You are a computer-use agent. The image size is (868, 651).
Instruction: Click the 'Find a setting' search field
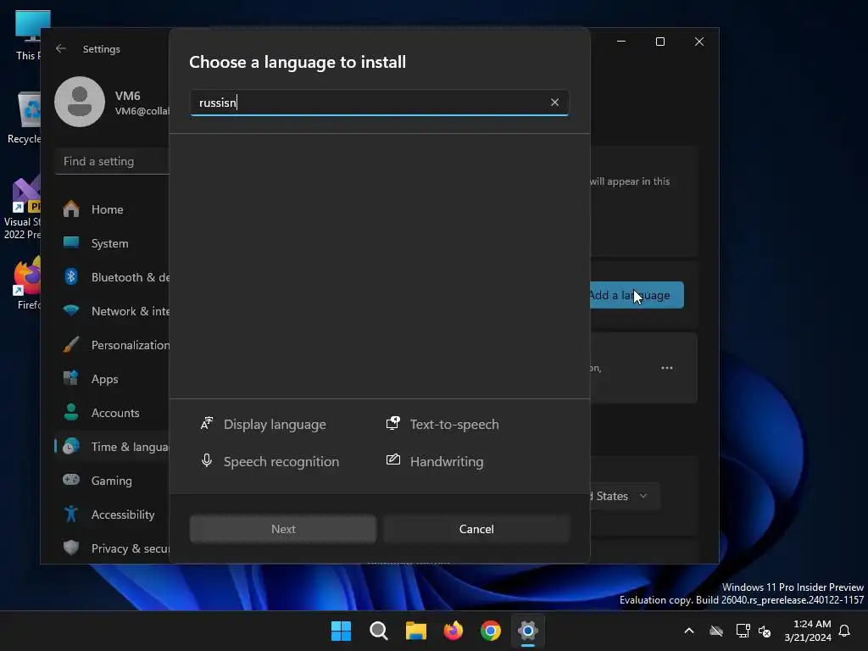[x=113, y=161]
